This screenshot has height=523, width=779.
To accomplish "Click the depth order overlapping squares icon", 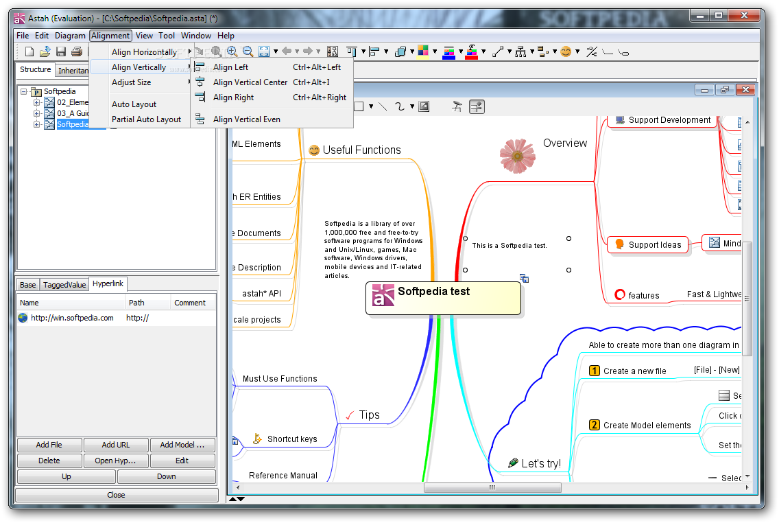I will [400, 51].
